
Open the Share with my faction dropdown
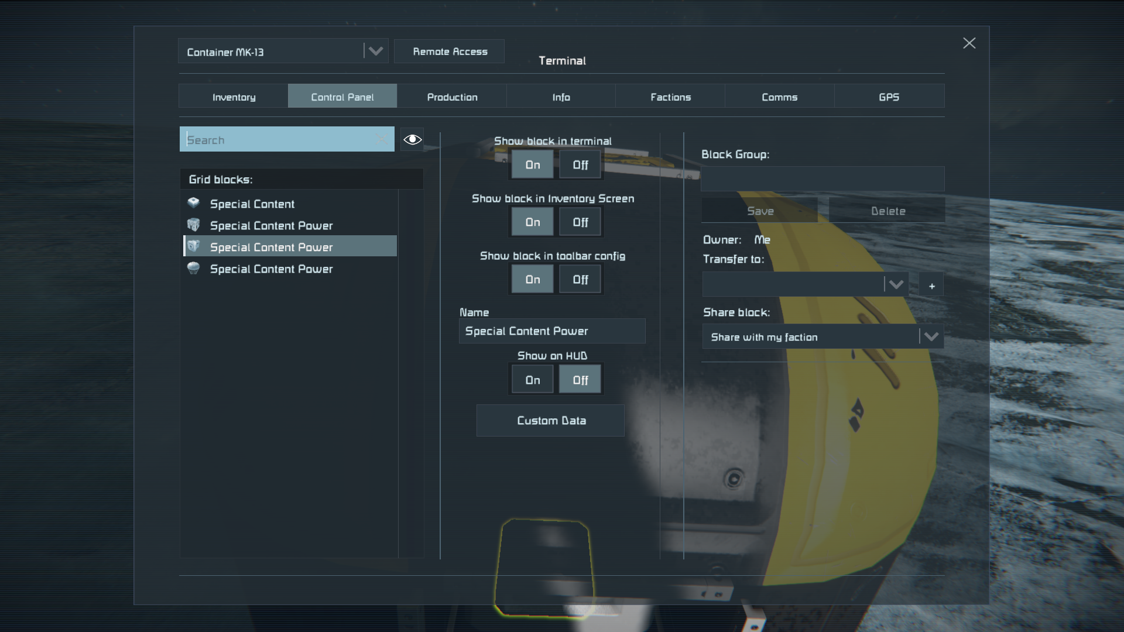click(931, 336)
